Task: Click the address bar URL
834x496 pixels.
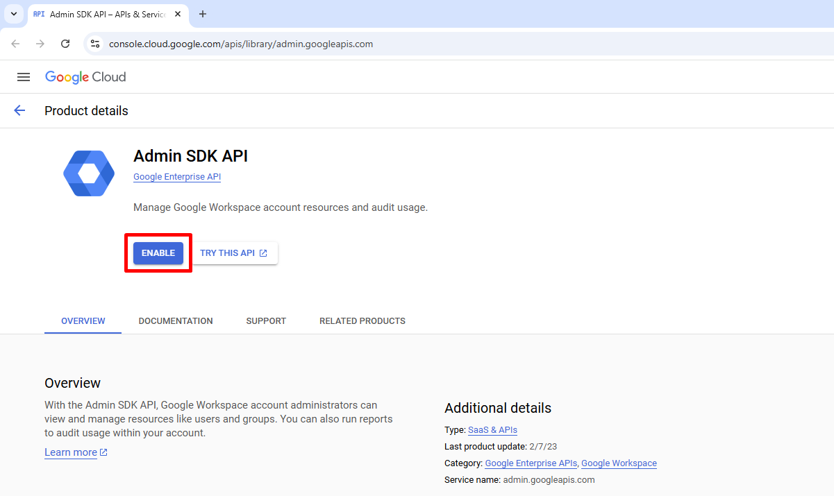Action: click(241, 44)
